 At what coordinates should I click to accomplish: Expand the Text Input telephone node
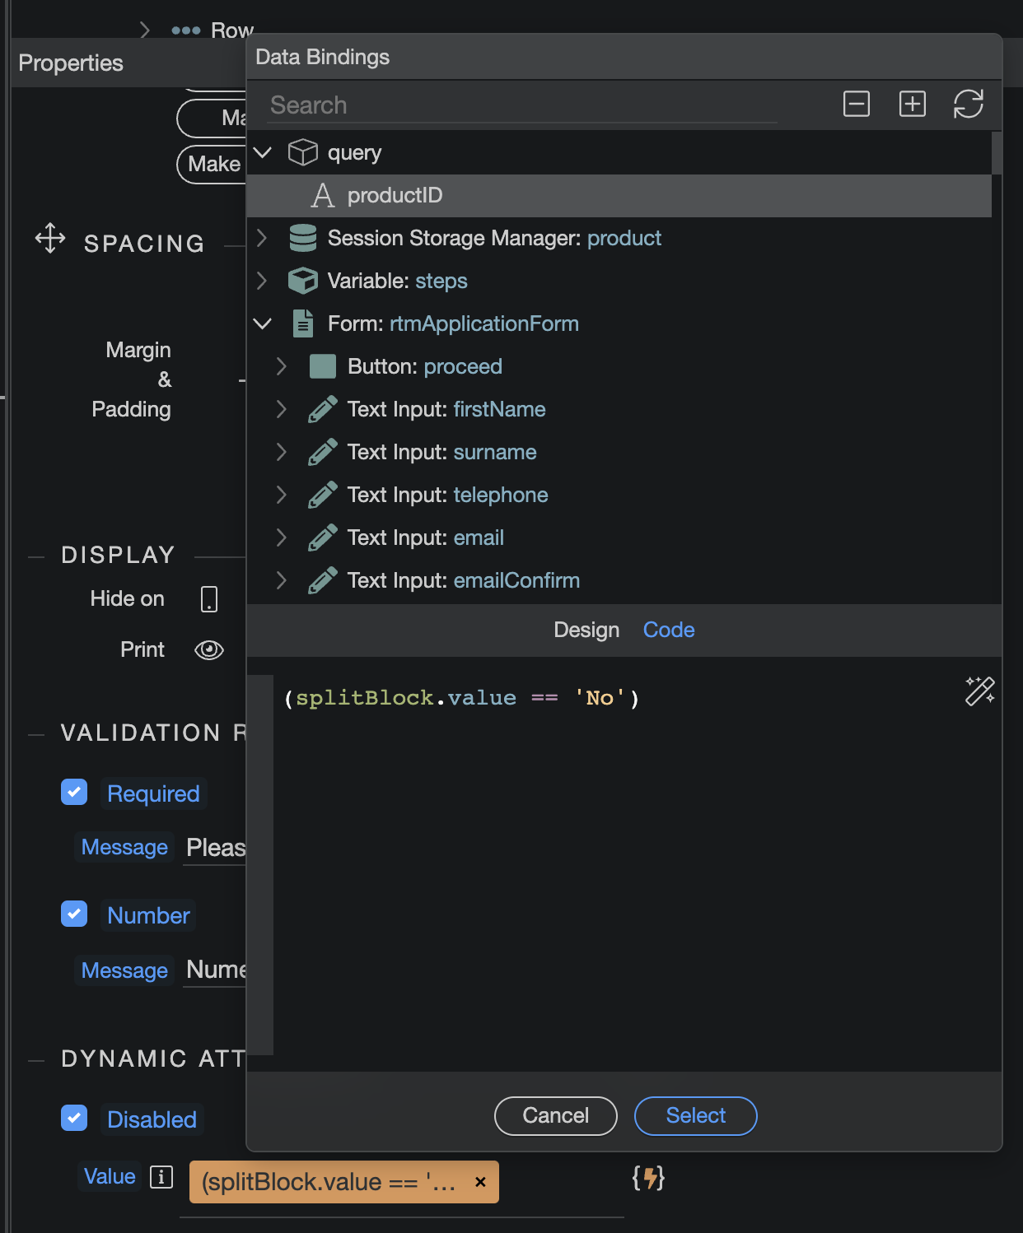point(282,495)
